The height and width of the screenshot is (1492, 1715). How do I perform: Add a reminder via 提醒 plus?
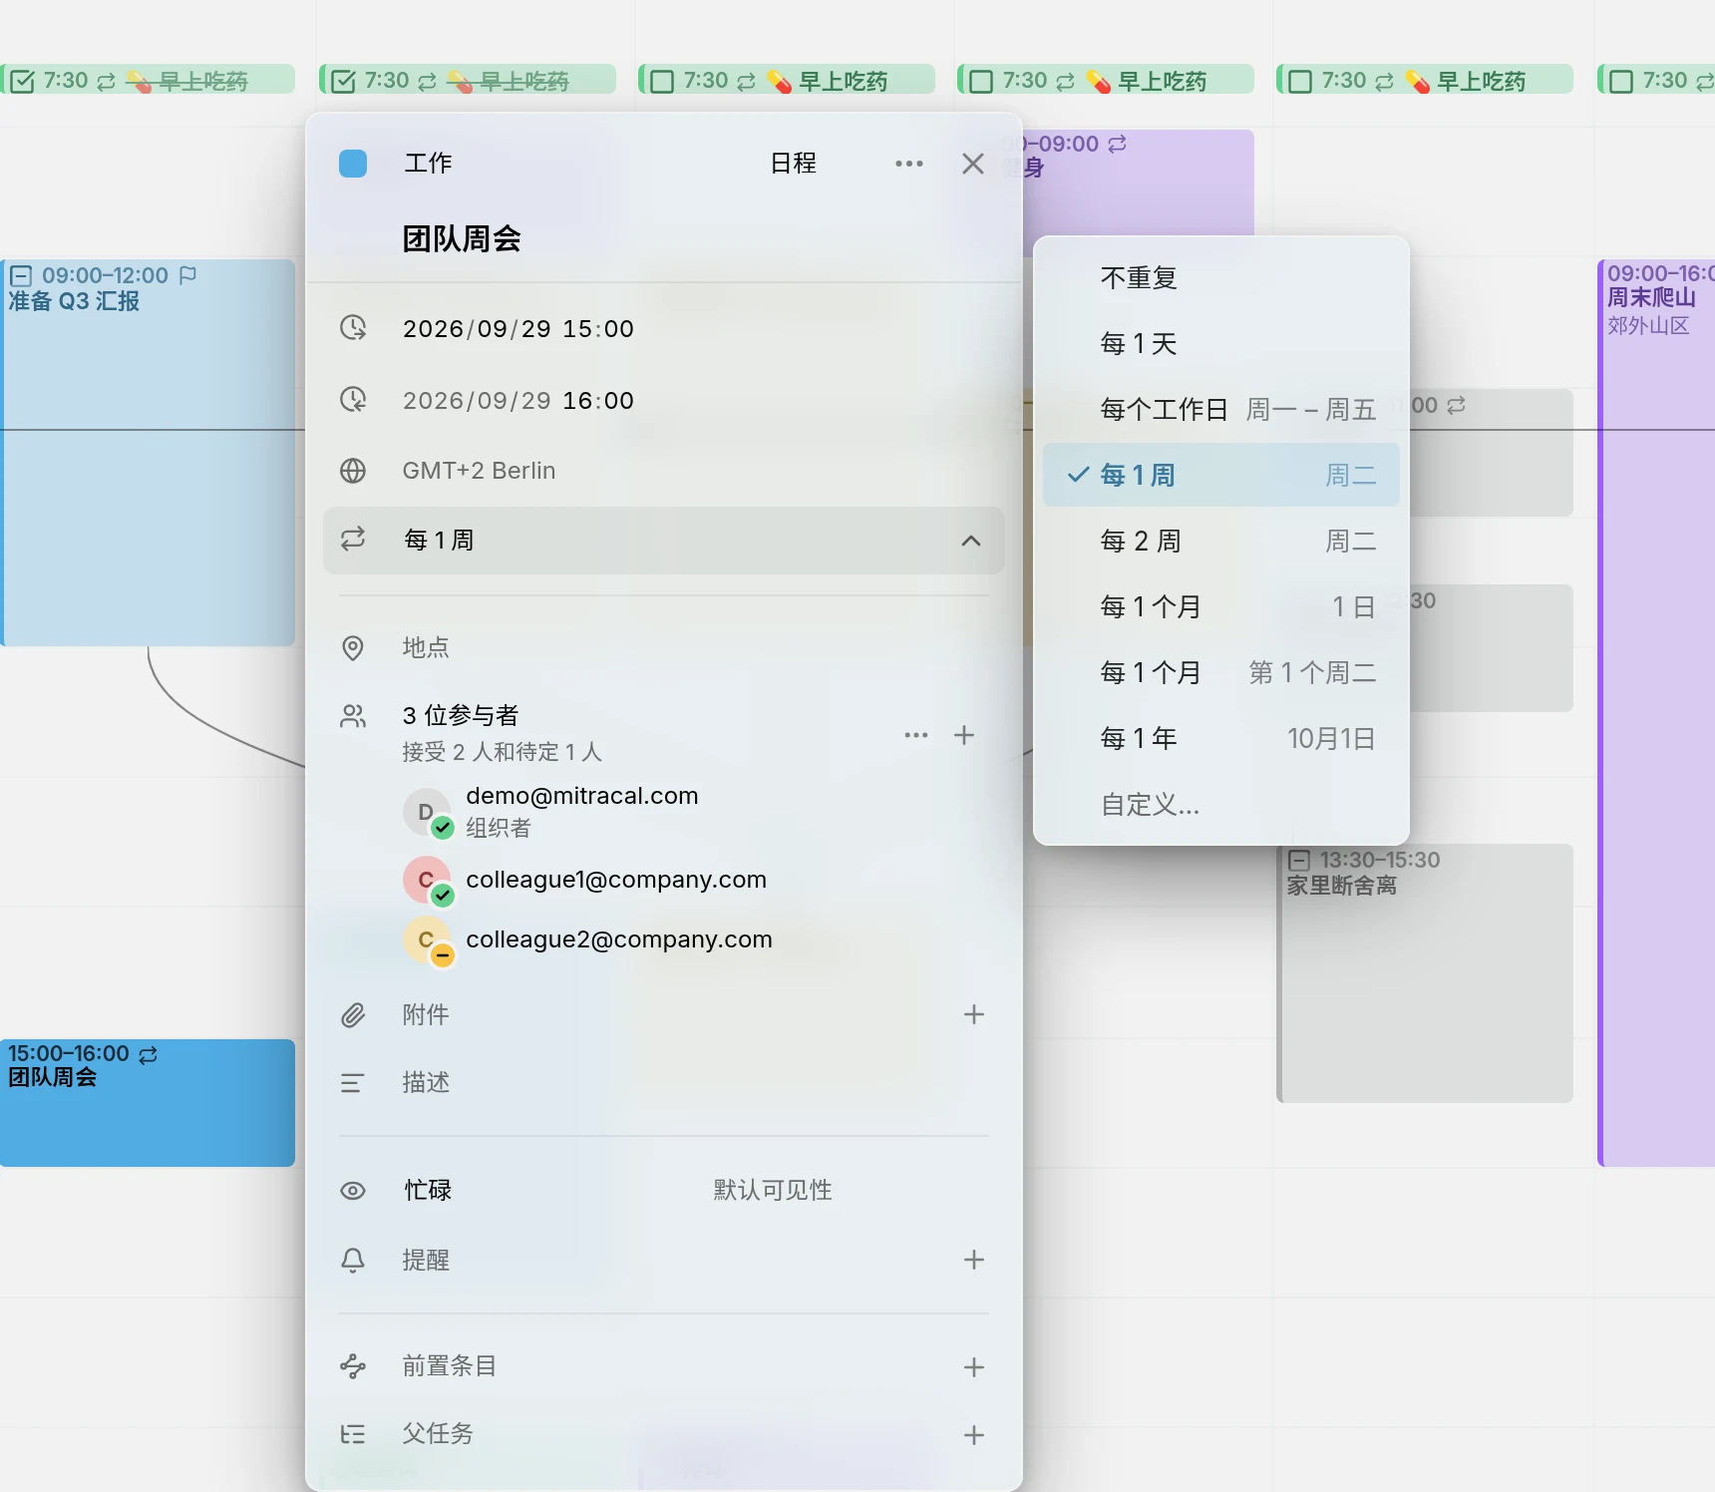(974, 1260)
